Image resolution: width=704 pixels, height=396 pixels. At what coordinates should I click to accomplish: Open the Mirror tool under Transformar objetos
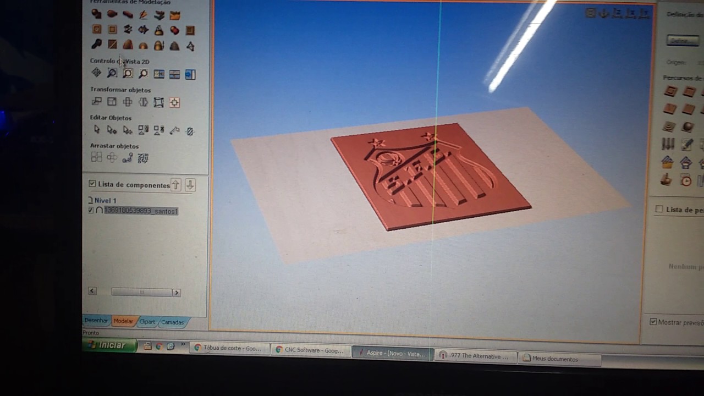[x=143, y=102]
